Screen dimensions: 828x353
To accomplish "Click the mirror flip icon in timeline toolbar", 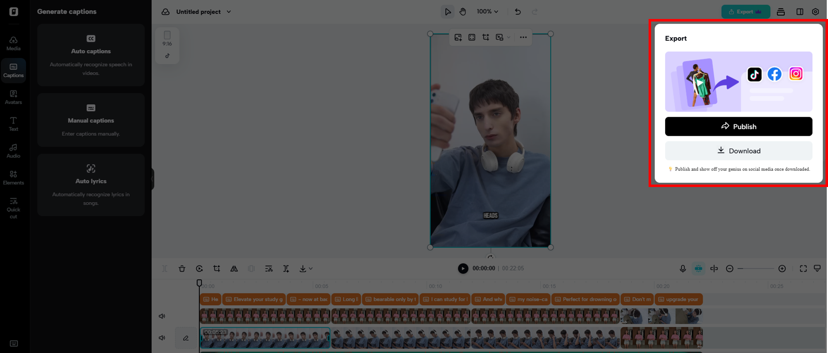I will [234, 269].
